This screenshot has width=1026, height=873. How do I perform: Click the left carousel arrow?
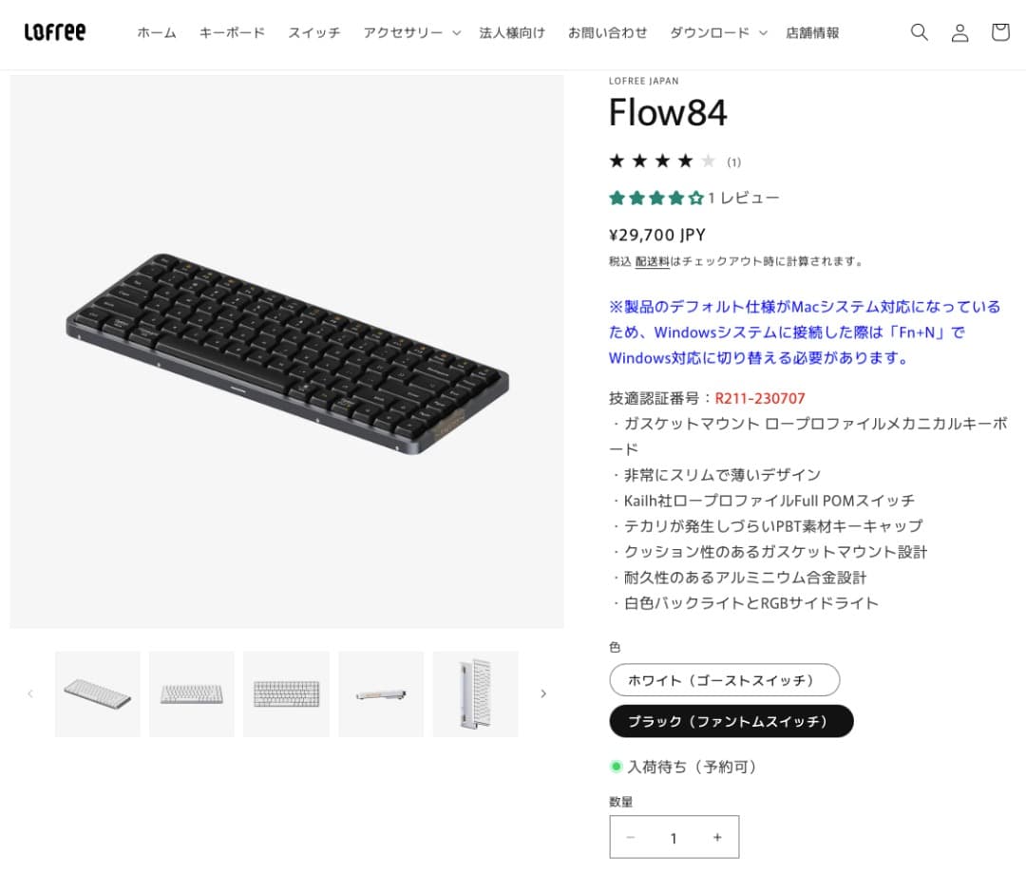click(x=30, y=693)
